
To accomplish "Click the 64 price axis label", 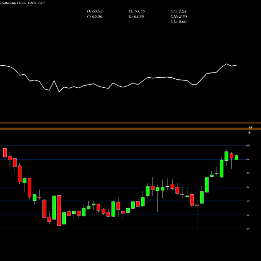I will [248, 159].
